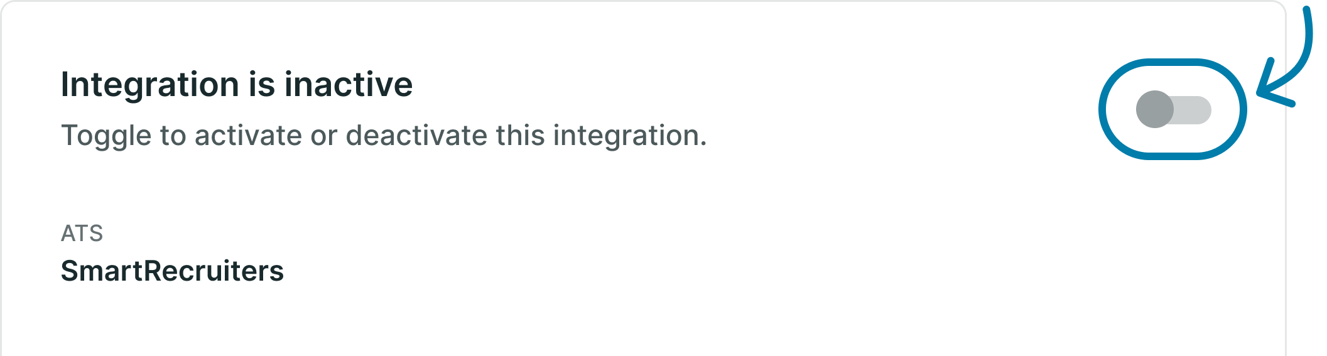Click the word "Integration" in the heading
The width and height of the screenshot is (1327, 356).
149,84
